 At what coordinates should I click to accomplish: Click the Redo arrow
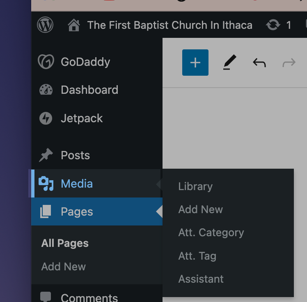[x=289, y=63]
